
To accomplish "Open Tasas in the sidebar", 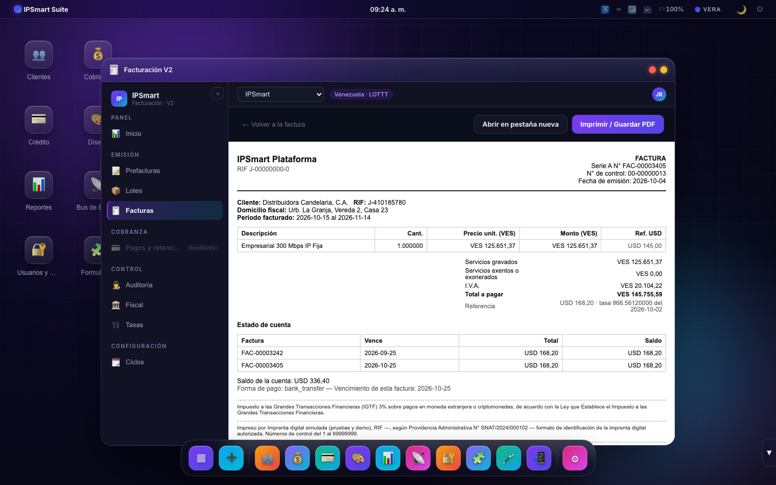I will 165,325.
